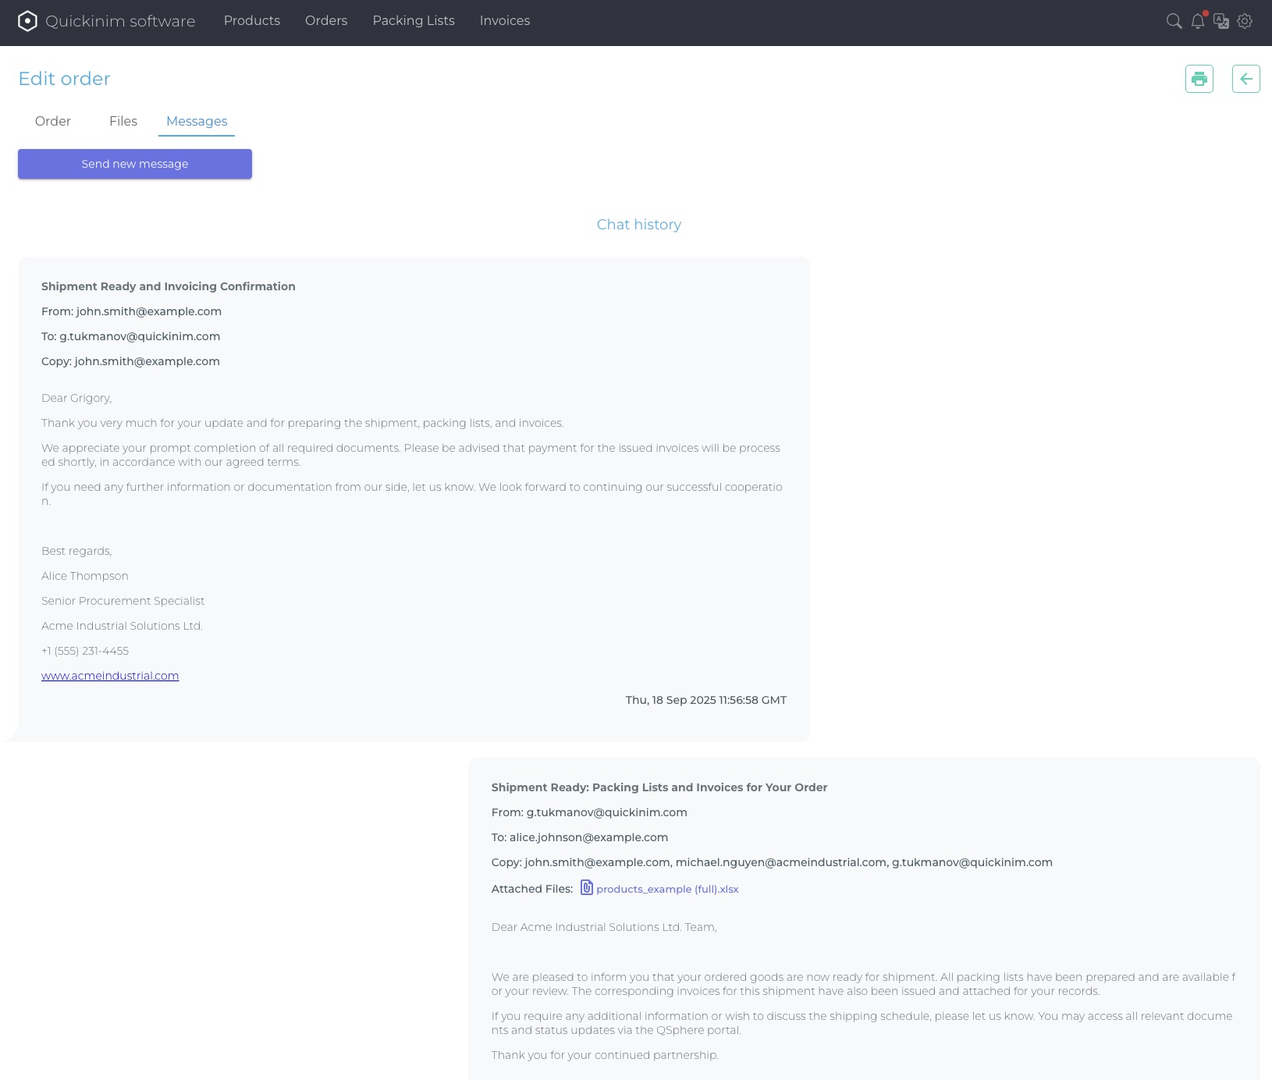This screenshot has height=1080, width=1272.
Task: Switch to the Order tab
Action: click(53, 122)
